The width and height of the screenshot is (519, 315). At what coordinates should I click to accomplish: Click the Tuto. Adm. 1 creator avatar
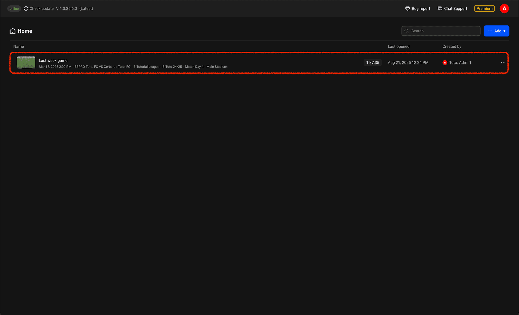445,62
